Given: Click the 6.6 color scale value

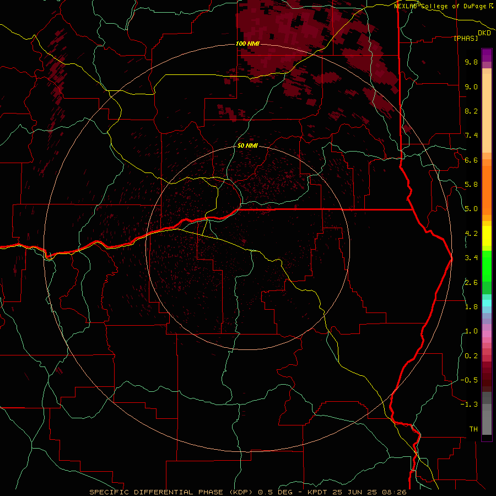Looking at the screenshot, I should (x=471, y=160).
